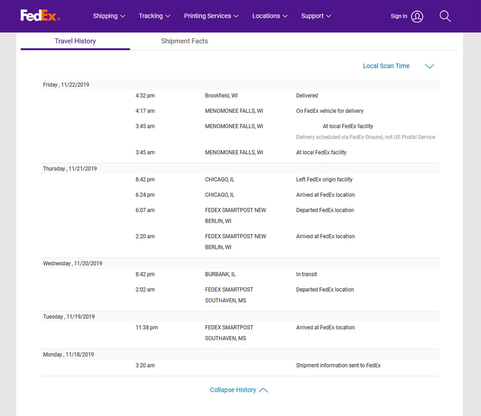Click On FedEx vehicle for delivery status
This screenshot has height=416, width=481.
click(x=329, y=111)
